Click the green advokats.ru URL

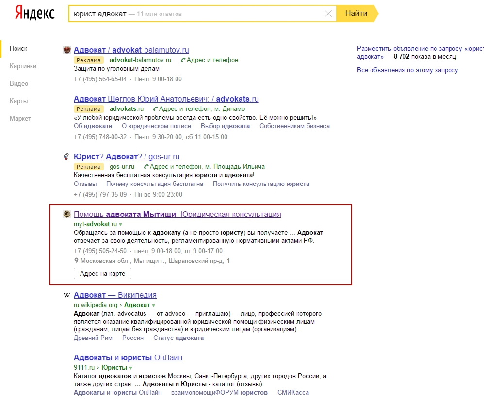point(127,109)
